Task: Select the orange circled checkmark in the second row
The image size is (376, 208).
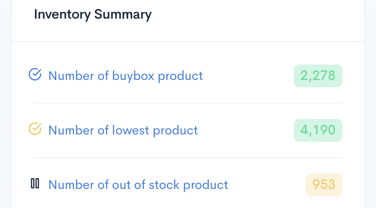Action: coord(35,129)
